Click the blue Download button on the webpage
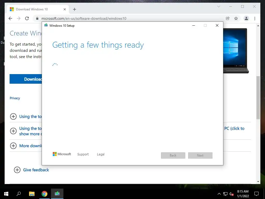265x199 pixels. pos(26,79)
